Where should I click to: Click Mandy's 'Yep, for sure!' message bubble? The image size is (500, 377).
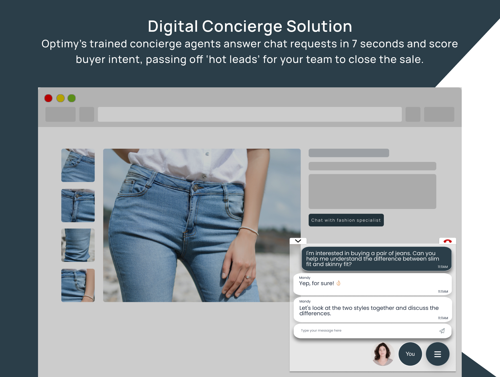[x=372, y=283]
